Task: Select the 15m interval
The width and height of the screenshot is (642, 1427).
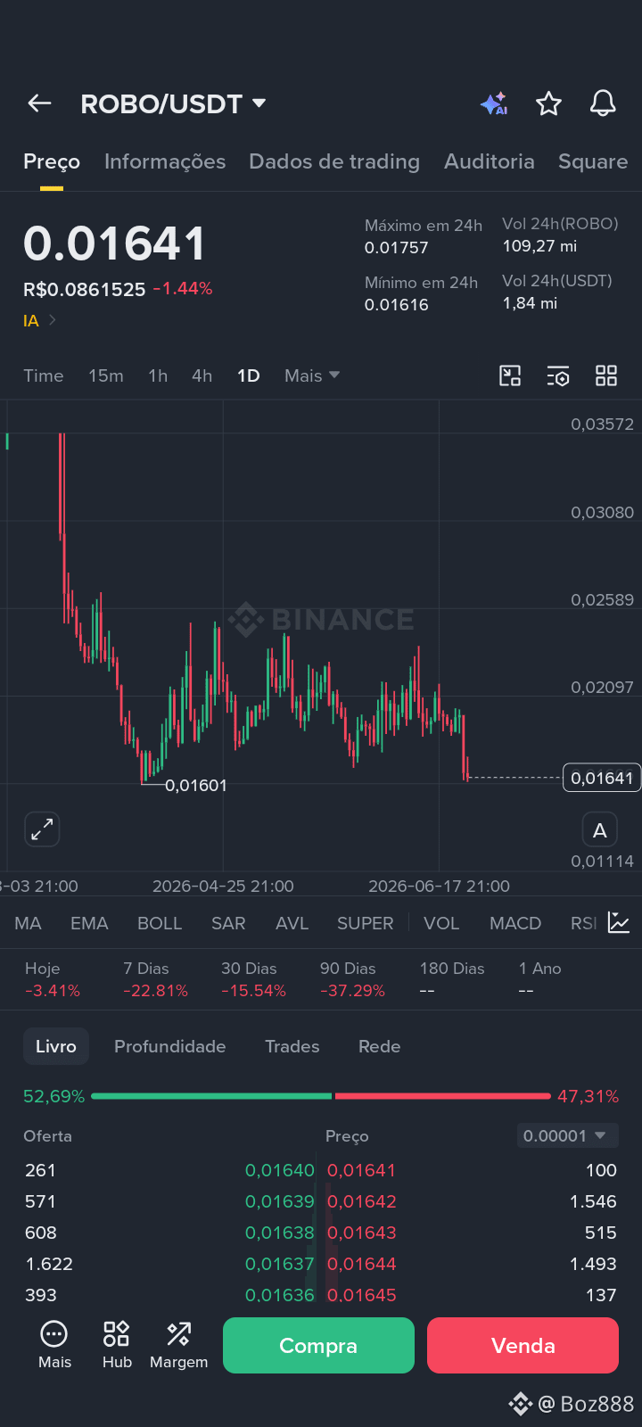Action: (106, 375)
